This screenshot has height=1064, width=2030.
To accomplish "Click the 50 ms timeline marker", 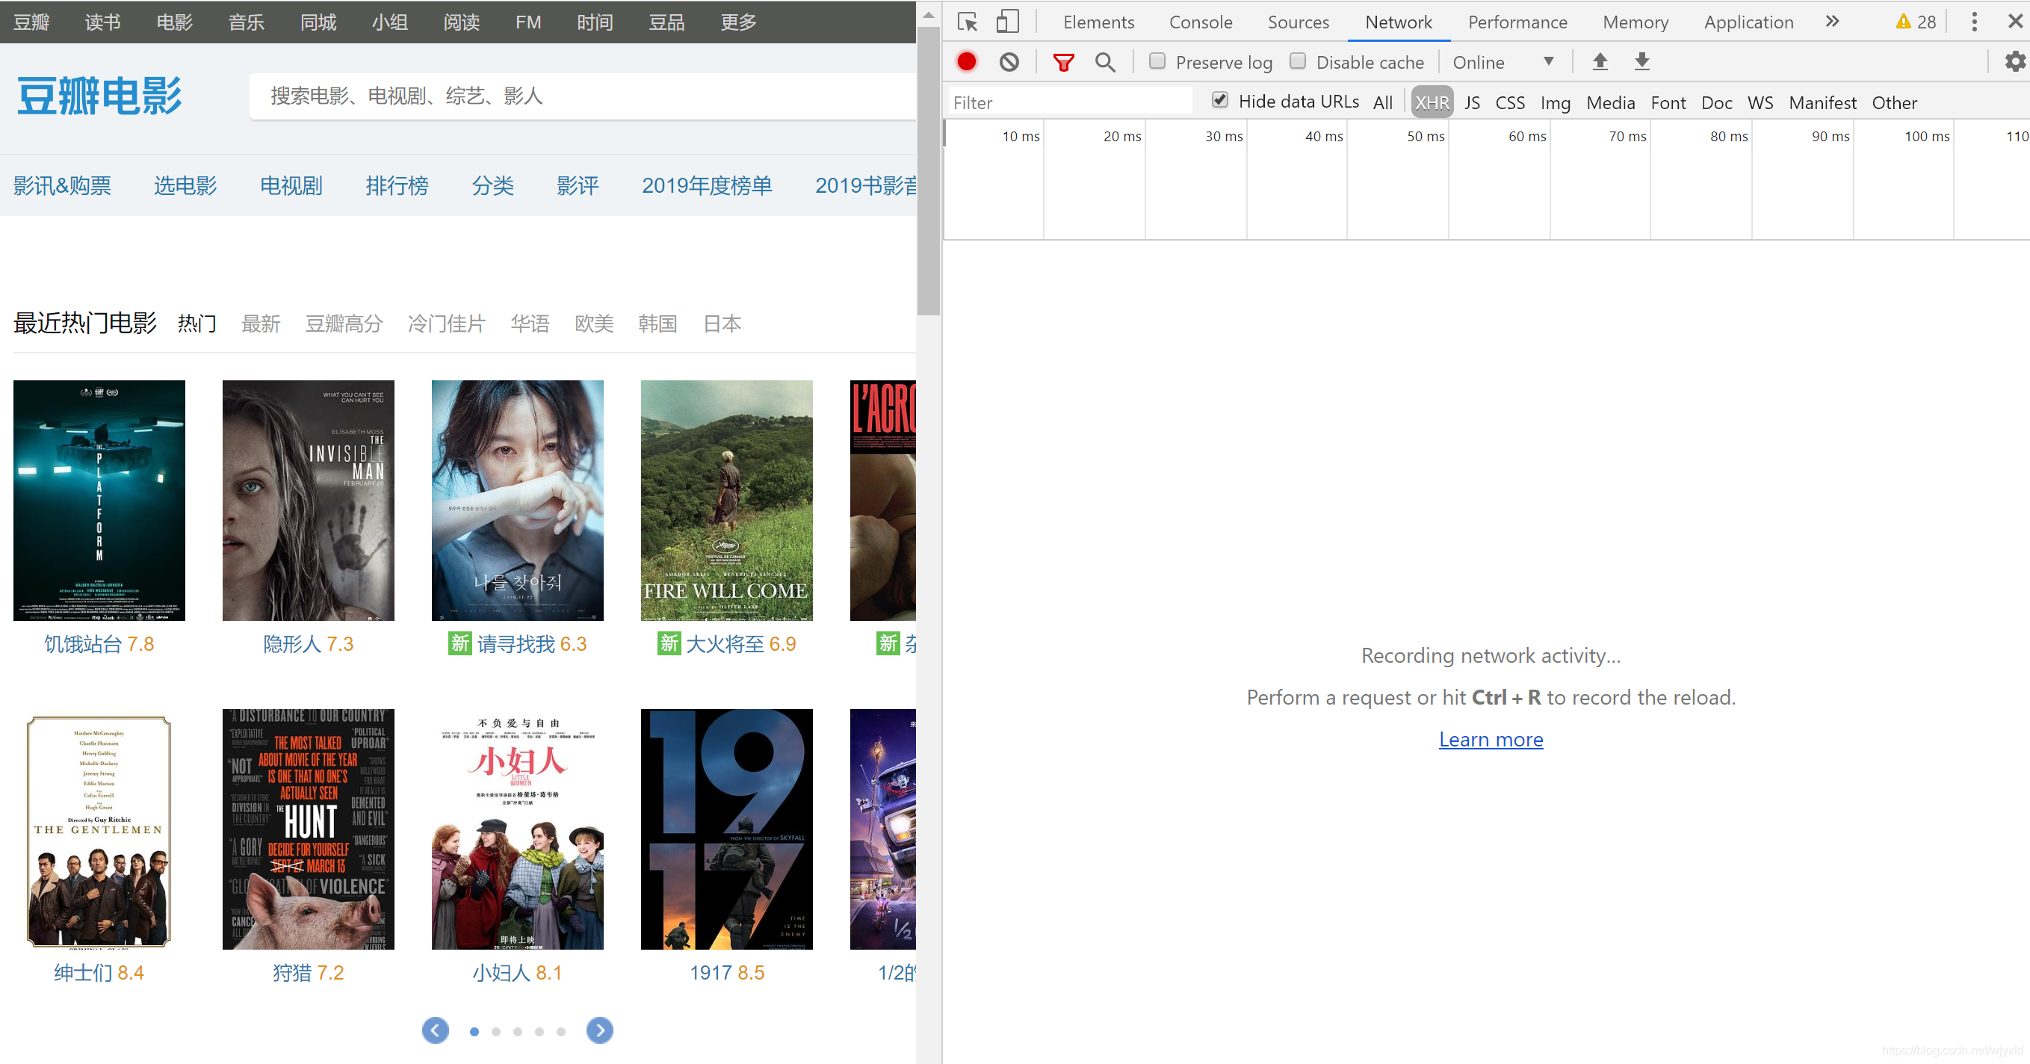I will point(1425,136).
